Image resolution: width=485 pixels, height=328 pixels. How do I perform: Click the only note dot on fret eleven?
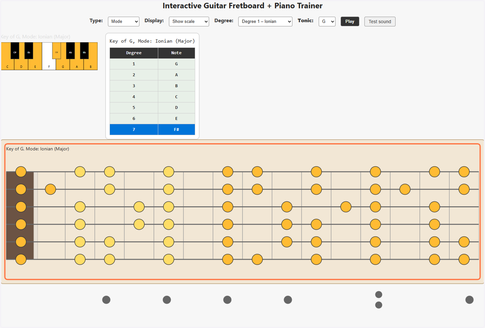[346, 207]
